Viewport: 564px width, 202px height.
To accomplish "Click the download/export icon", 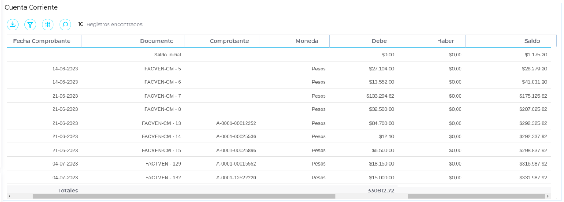I will click(x=13, y=25).
